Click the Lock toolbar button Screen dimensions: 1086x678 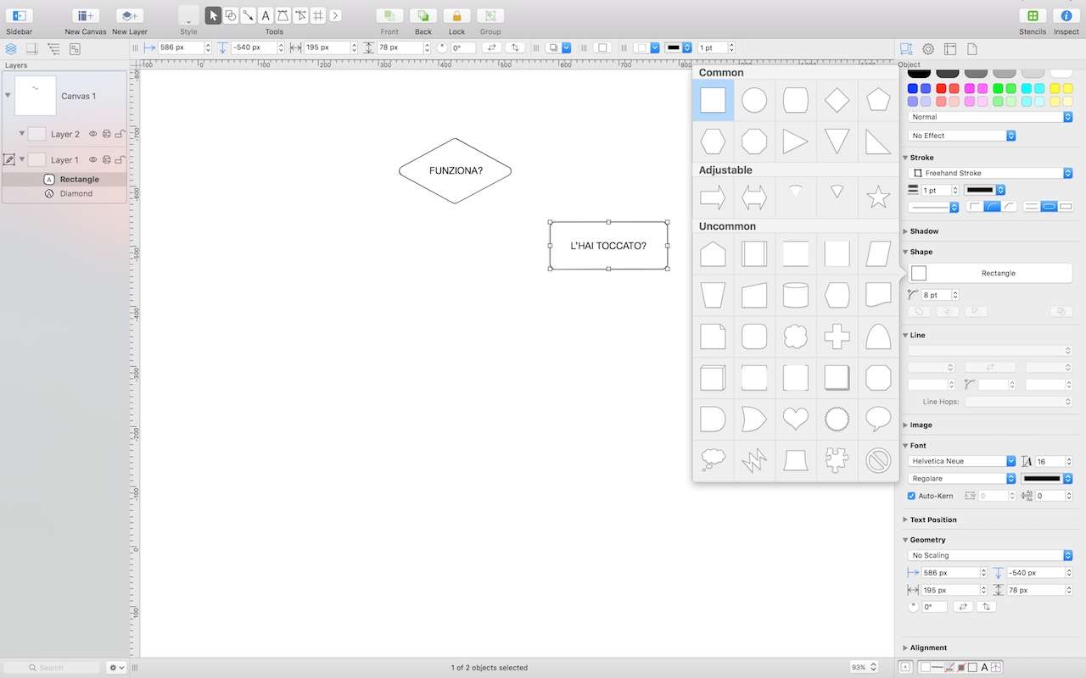click(x=456, y=15)
